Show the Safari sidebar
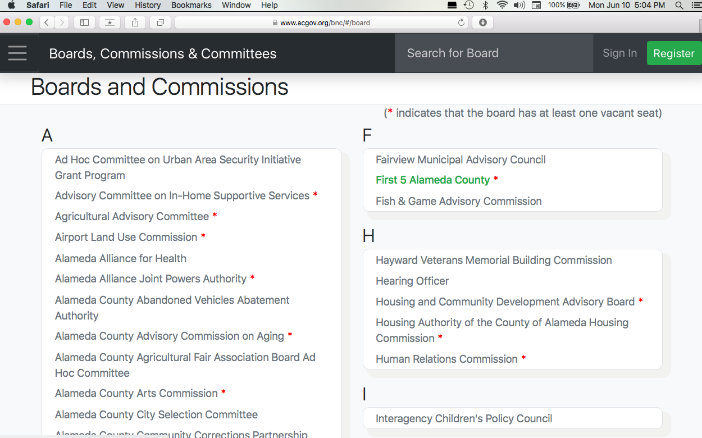 point(84,22)
